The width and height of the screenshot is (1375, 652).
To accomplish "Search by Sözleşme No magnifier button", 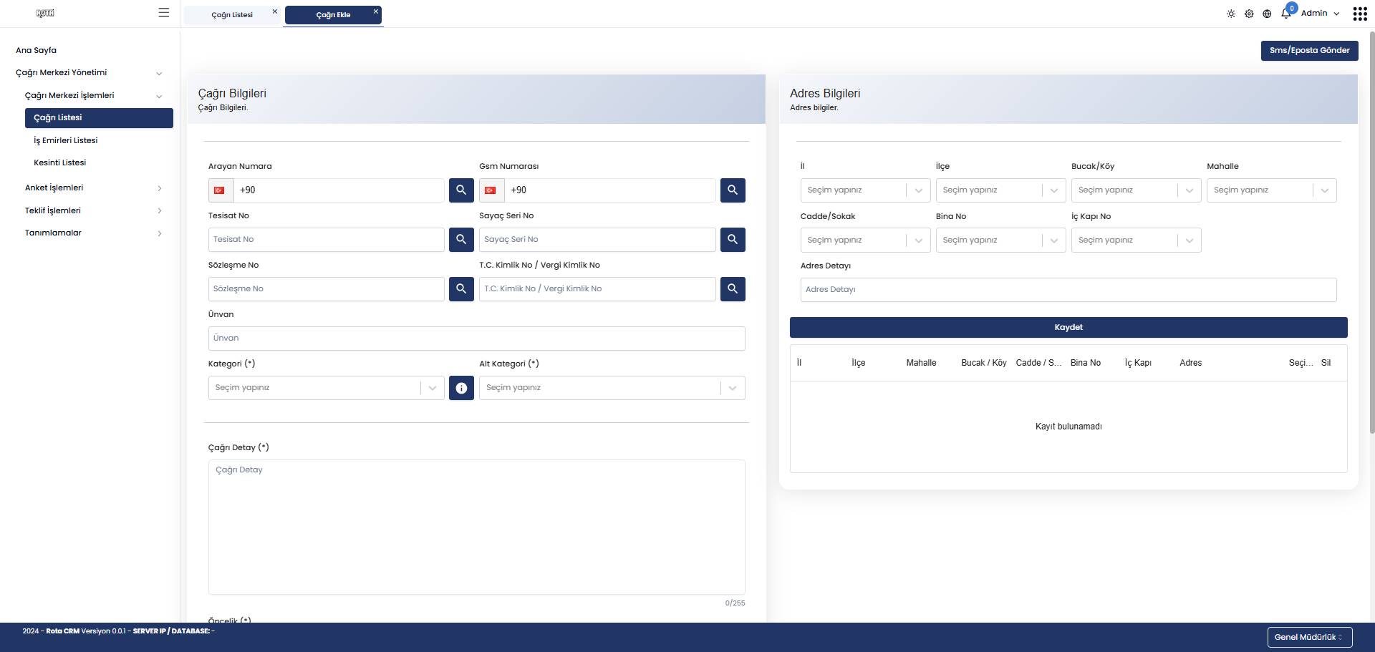I will [461, 289].
